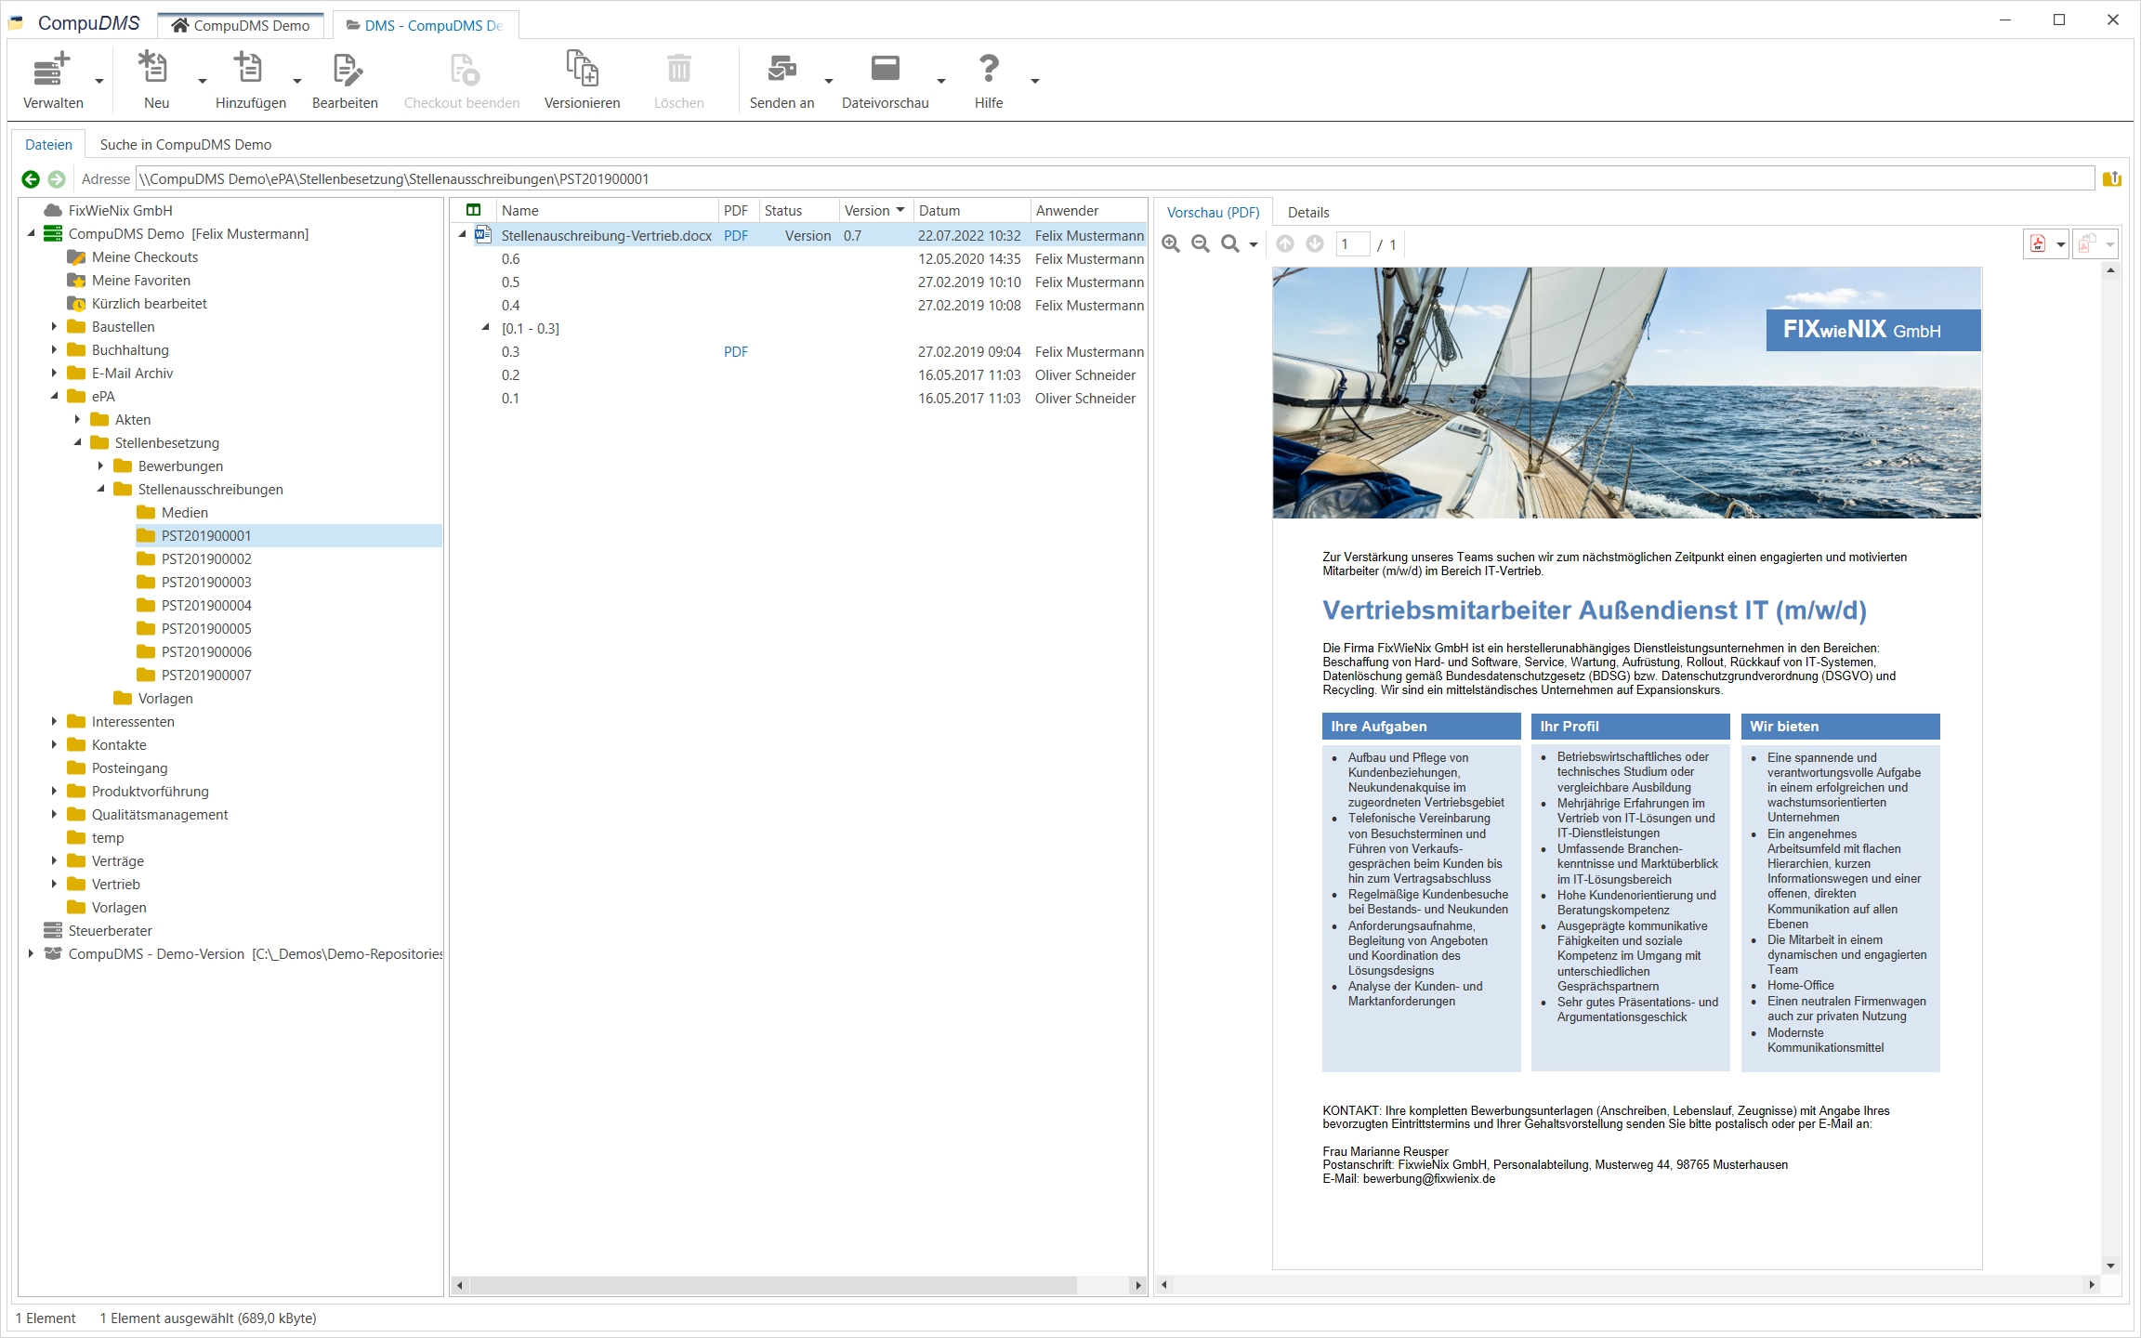Click the Versionieren toolbar icon
Viewport: 2141px width, 1338px height.
(582, 70)
